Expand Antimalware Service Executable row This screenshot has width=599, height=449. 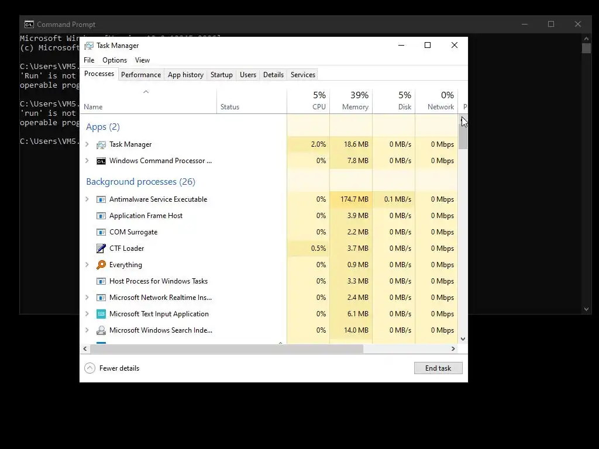tap(87, 199)
